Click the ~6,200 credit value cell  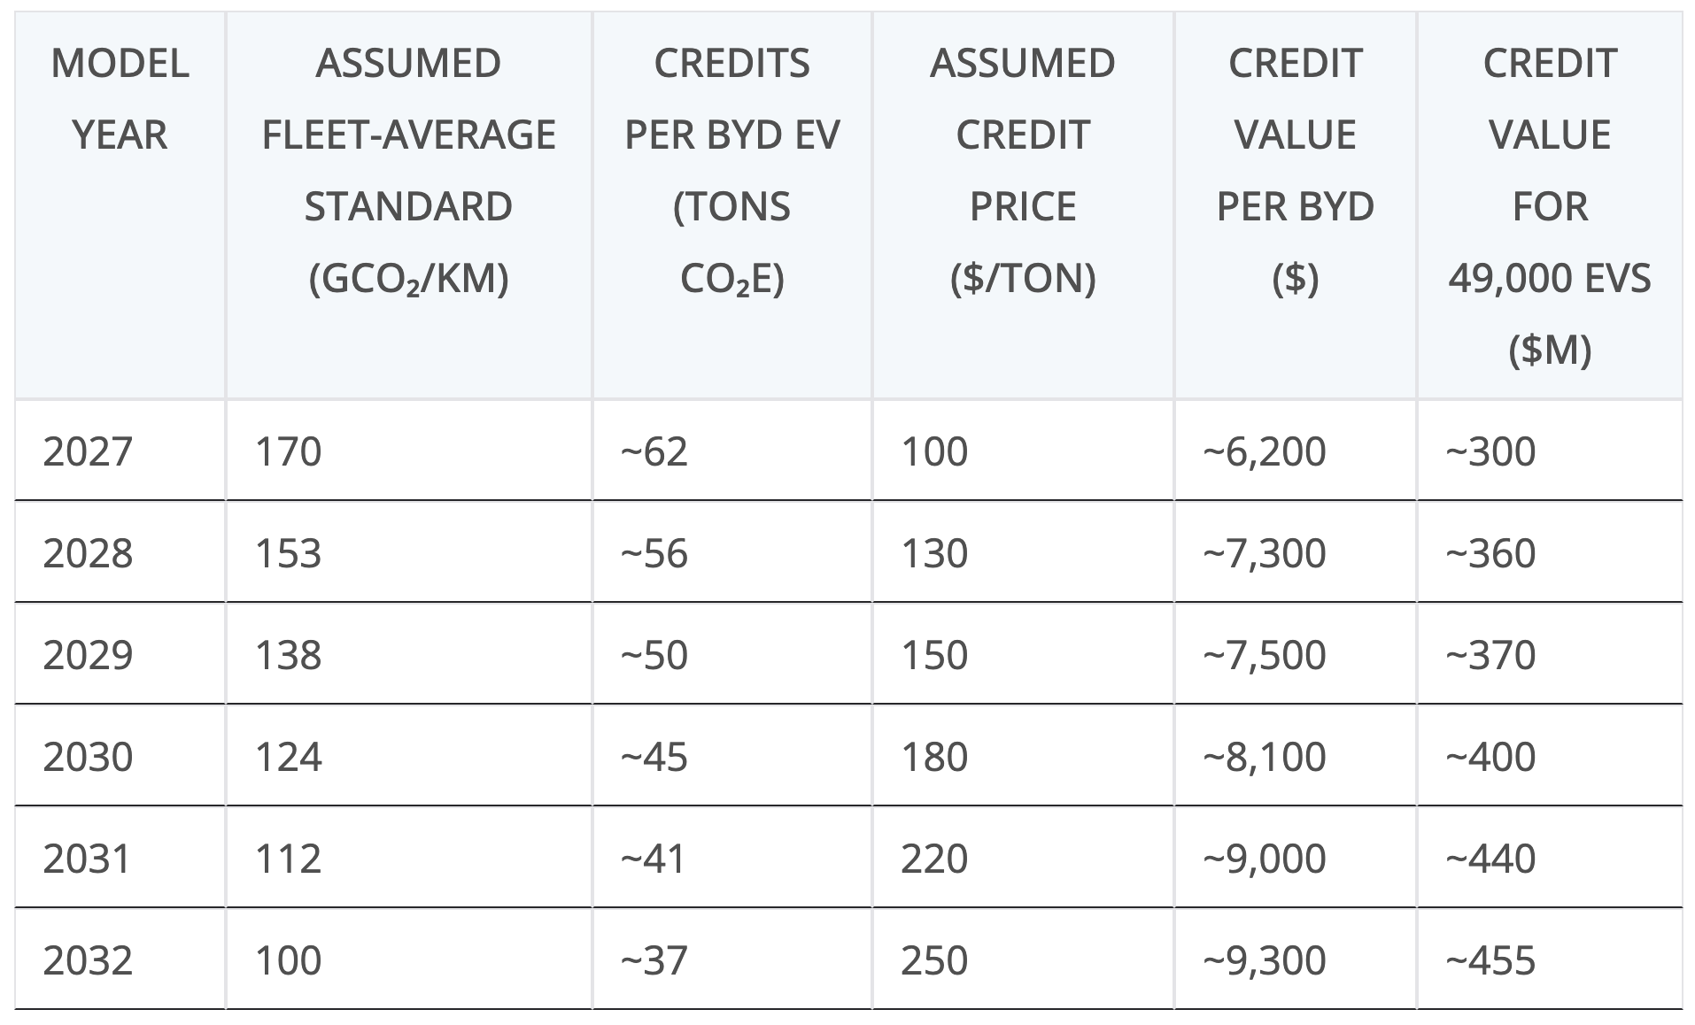coord(1264,451)
